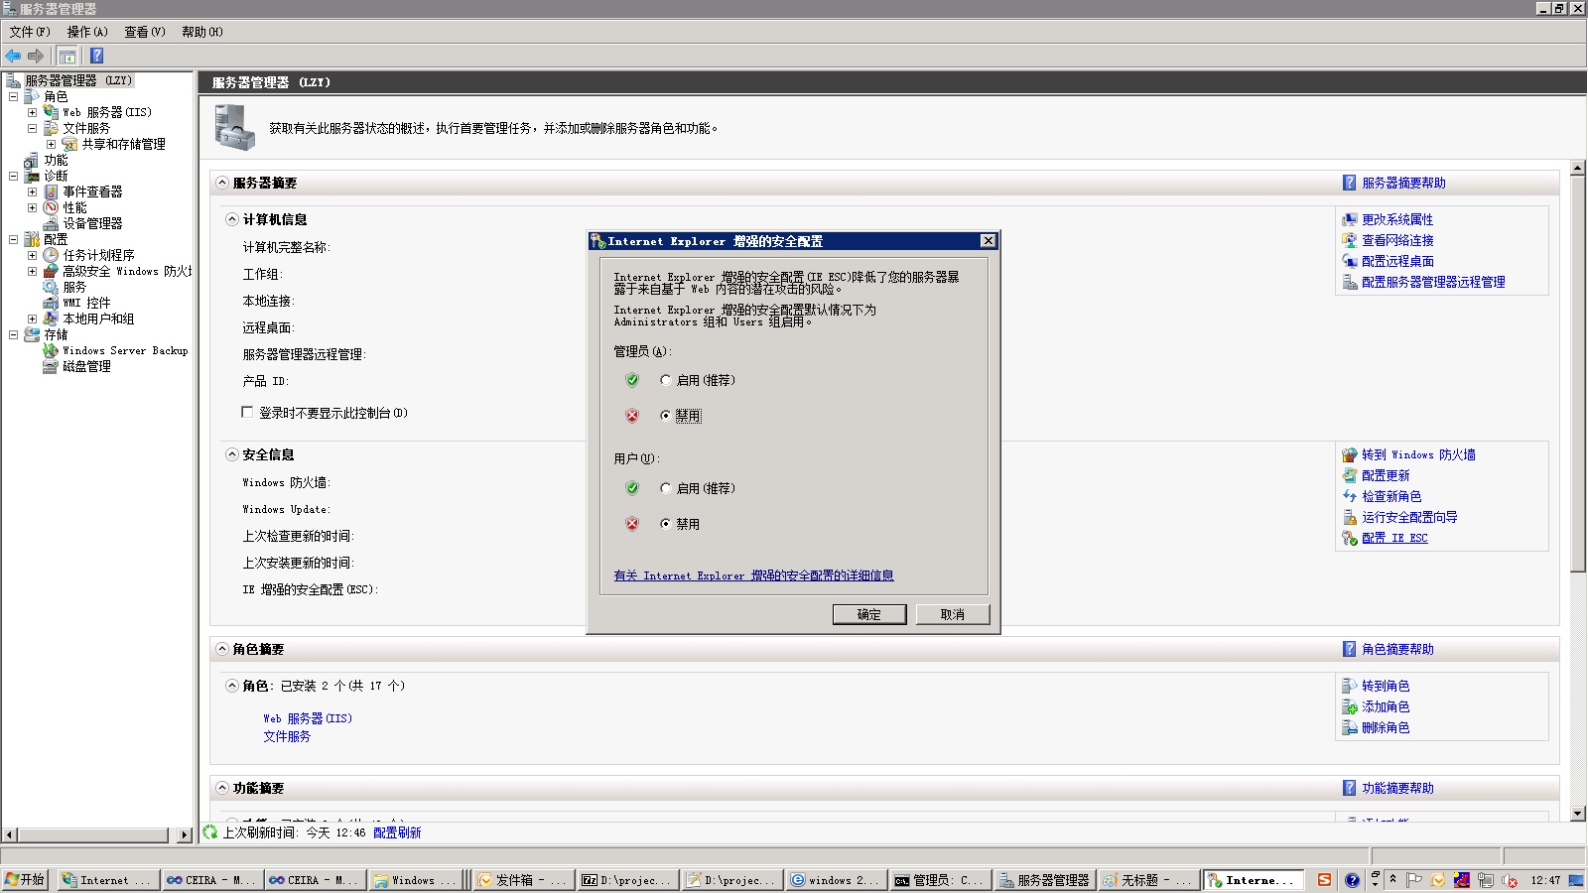Image resolution: width=1588 pixels, height=893 pixels.
Task: Click the show/hide console tree icon
Action: 66,56
